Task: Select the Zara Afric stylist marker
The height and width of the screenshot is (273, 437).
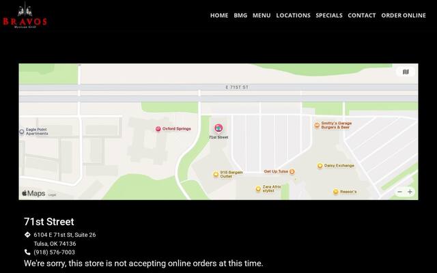Action: (258, 189)
